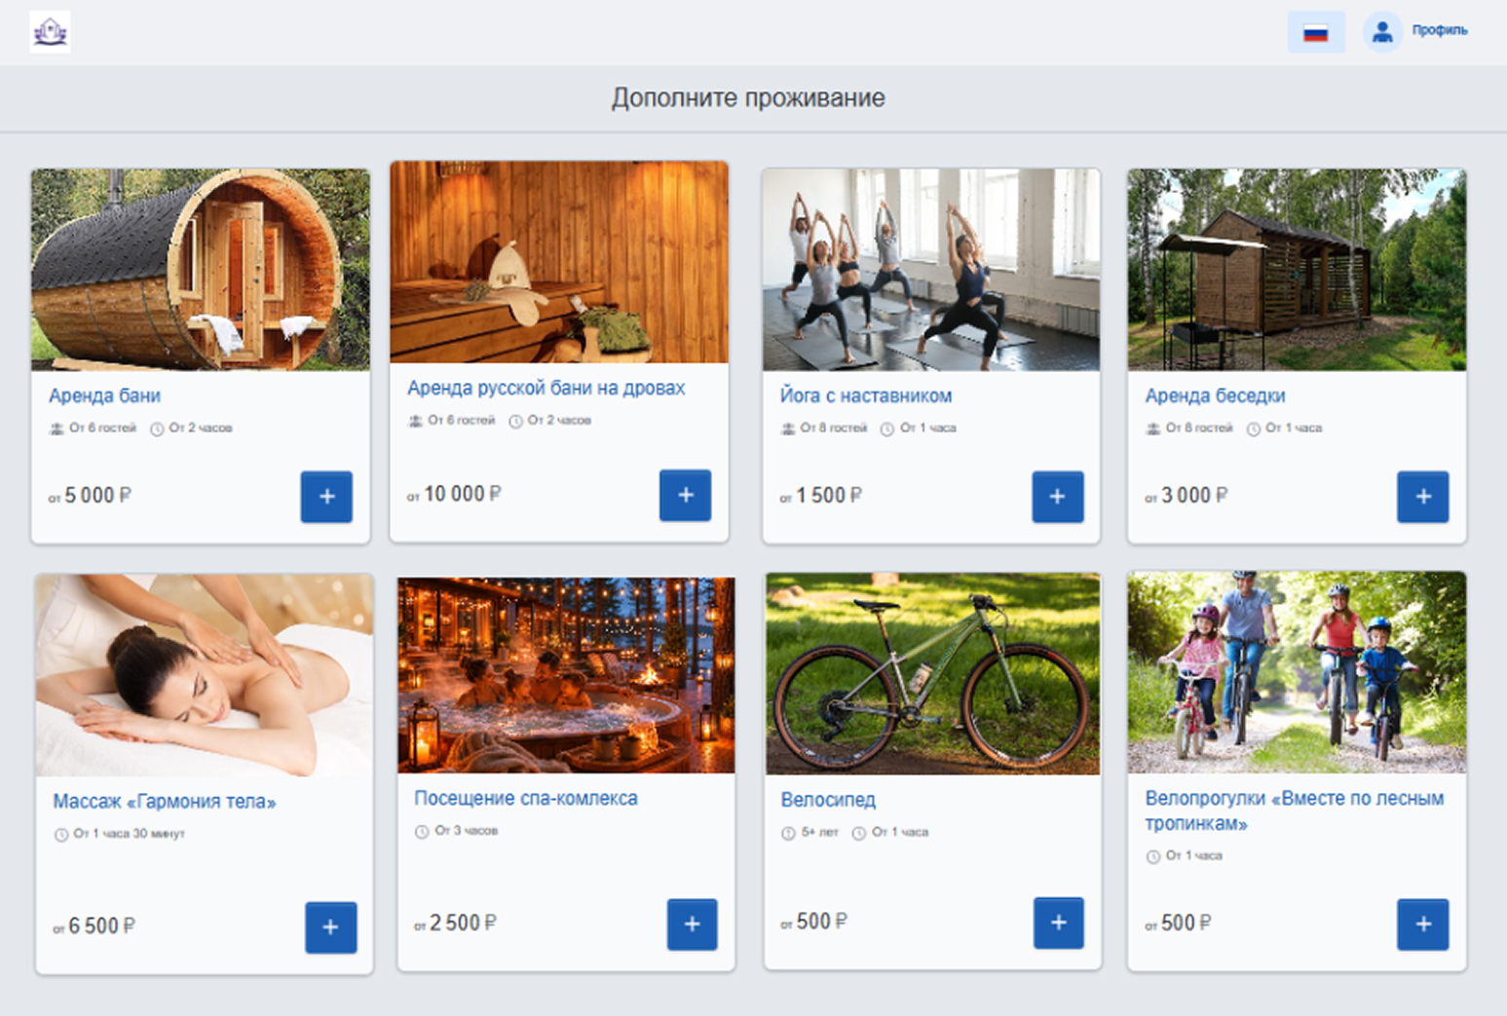The image size is (1507, 1016).
Task: Click the wooden banya interior photo
Action: (x=559, y=263)
